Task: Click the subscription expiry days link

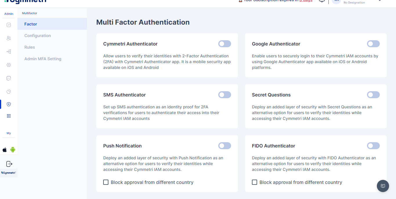Action: pyautogui.click(x=306, y=1)
